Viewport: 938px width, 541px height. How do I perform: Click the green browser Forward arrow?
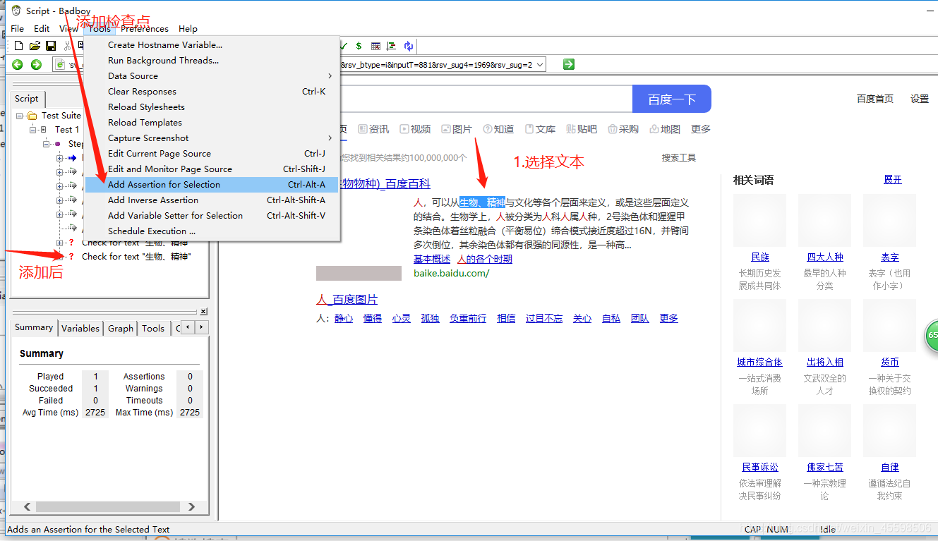tap(36, 65)
